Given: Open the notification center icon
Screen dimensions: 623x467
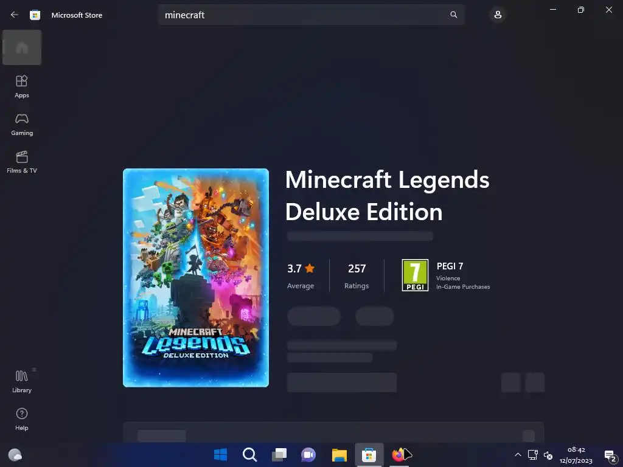Looking at the screenshot, I should (x=610, y=455).
